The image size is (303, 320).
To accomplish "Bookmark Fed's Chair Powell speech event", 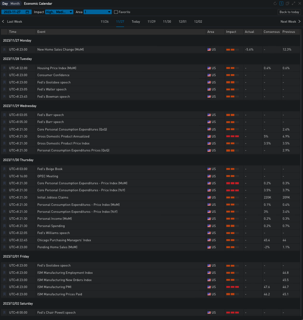I will (4, 312).
